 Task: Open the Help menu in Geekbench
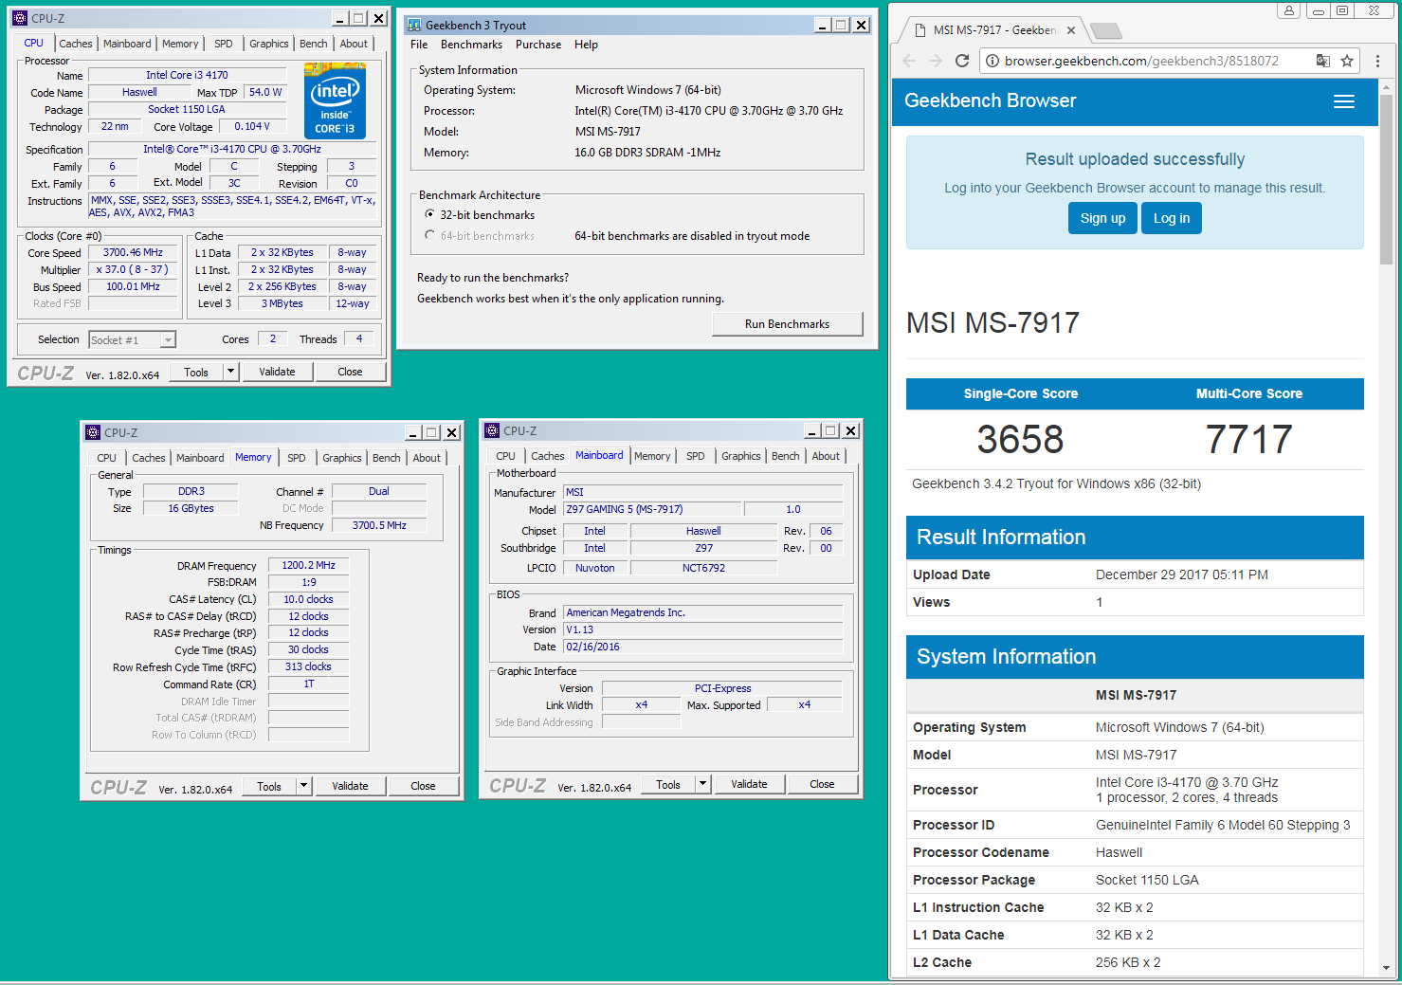coord(586,45)
